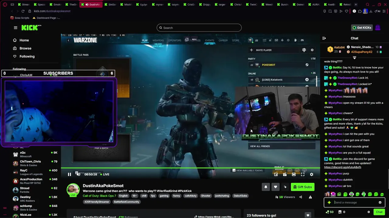This screenshot has width=389, height=218.
Task: Click the BattlefieldCommunity tag
Action: pyautogui.click(x=126, y=202)
